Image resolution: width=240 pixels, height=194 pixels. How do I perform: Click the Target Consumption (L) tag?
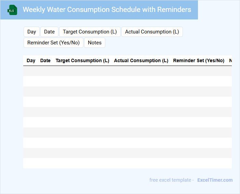90,32
